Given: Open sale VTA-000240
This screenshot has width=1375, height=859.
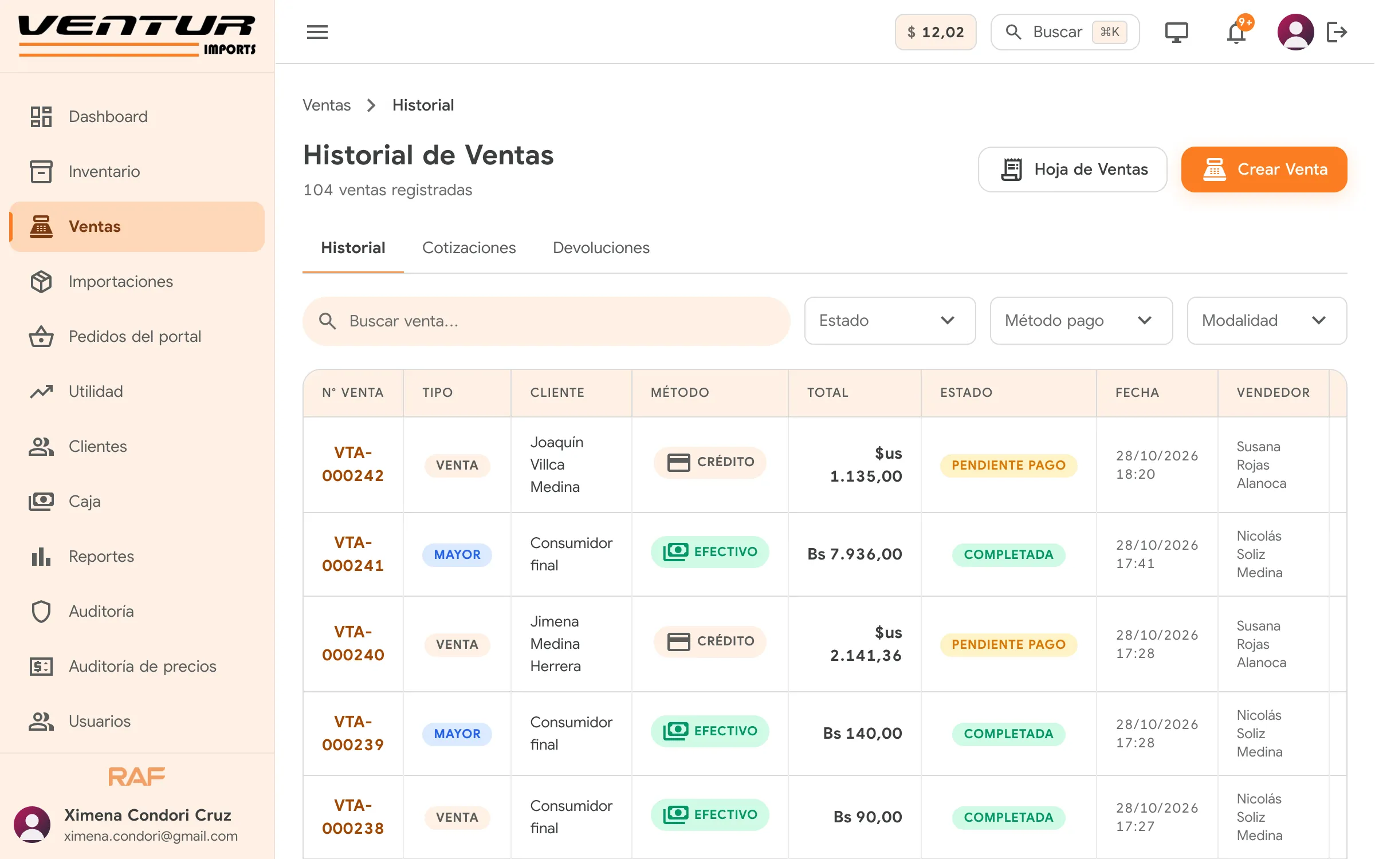Looking at the screenshot, I should point(353,644).
